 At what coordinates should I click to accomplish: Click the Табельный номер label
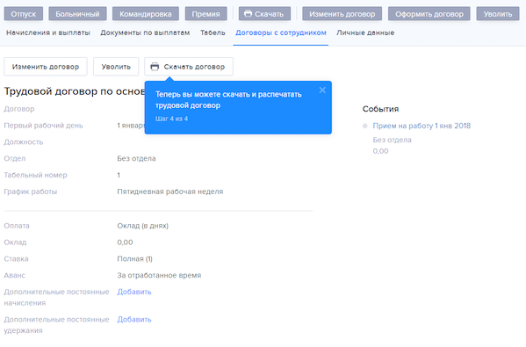(x=35, y=175)
